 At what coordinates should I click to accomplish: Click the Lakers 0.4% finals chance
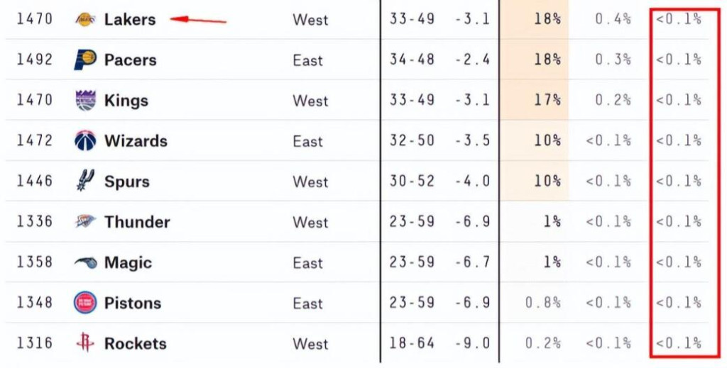click(613, 19)
